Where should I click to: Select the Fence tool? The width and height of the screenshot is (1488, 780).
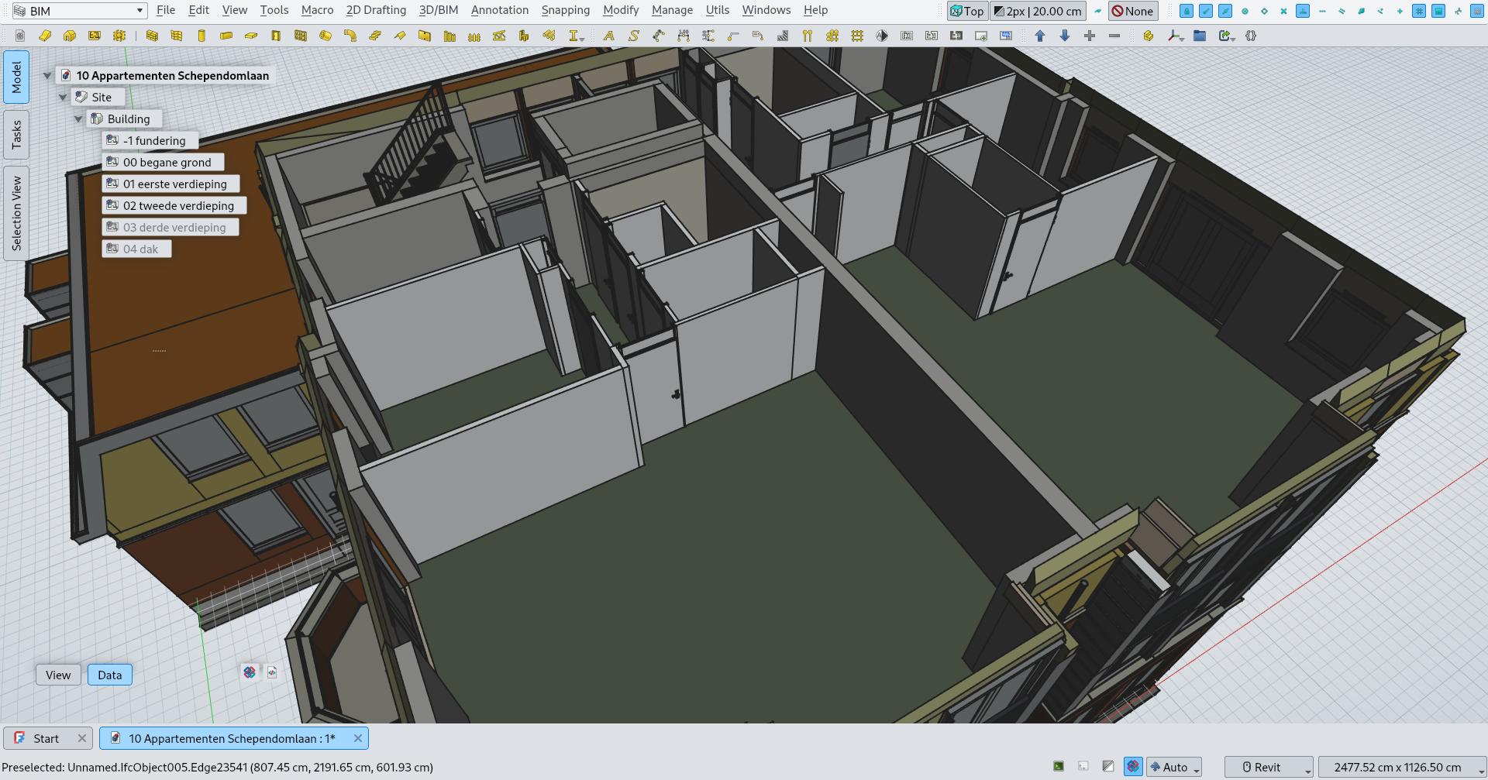click(474, 36)
